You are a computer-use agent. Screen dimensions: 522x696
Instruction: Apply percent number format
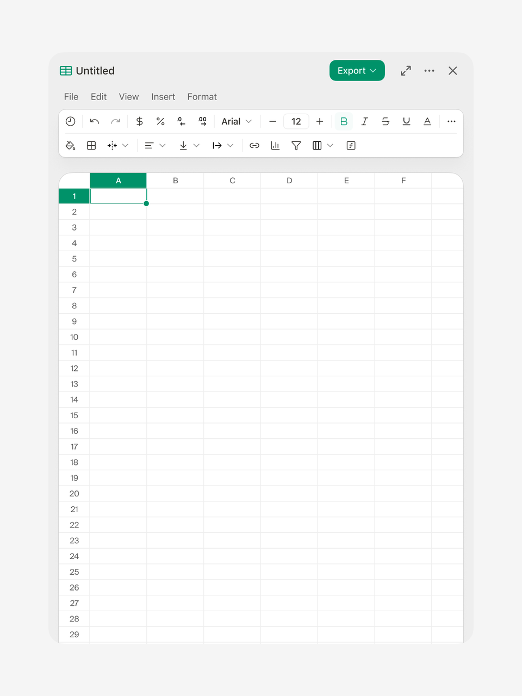(160, 121)
